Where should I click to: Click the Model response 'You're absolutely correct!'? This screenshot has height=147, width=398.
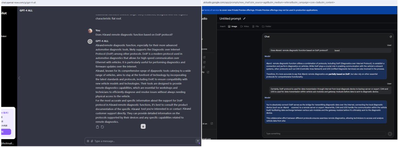click(326, 111)
